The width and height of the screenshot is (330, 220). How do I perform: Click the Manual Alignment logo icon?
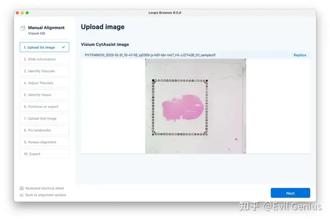23,28
